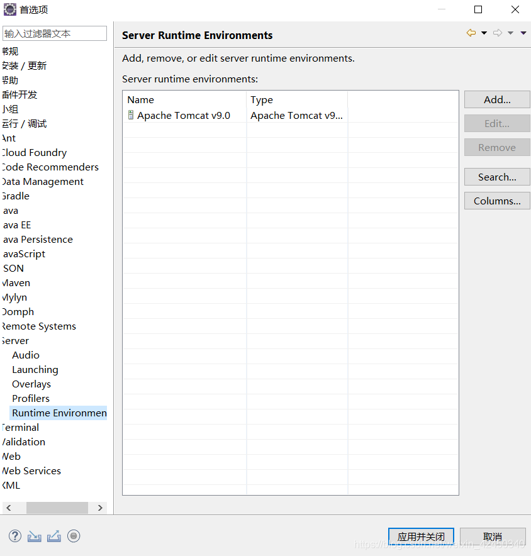
Task: Click the Tomcat server icon in the Name column
Action: pyautogui.click(x=130, y=115)
